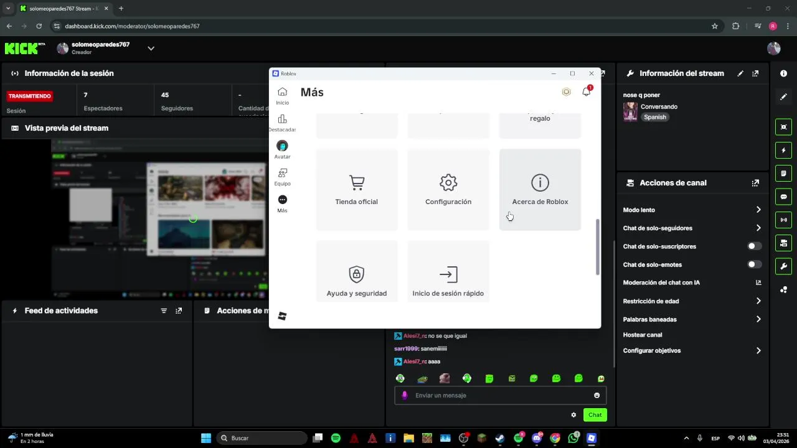Open the user profile avatar top right
The image size is (797, 448).
coord(774,48)
